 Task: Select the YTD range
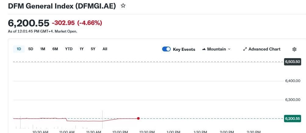[x=69, y=49]
